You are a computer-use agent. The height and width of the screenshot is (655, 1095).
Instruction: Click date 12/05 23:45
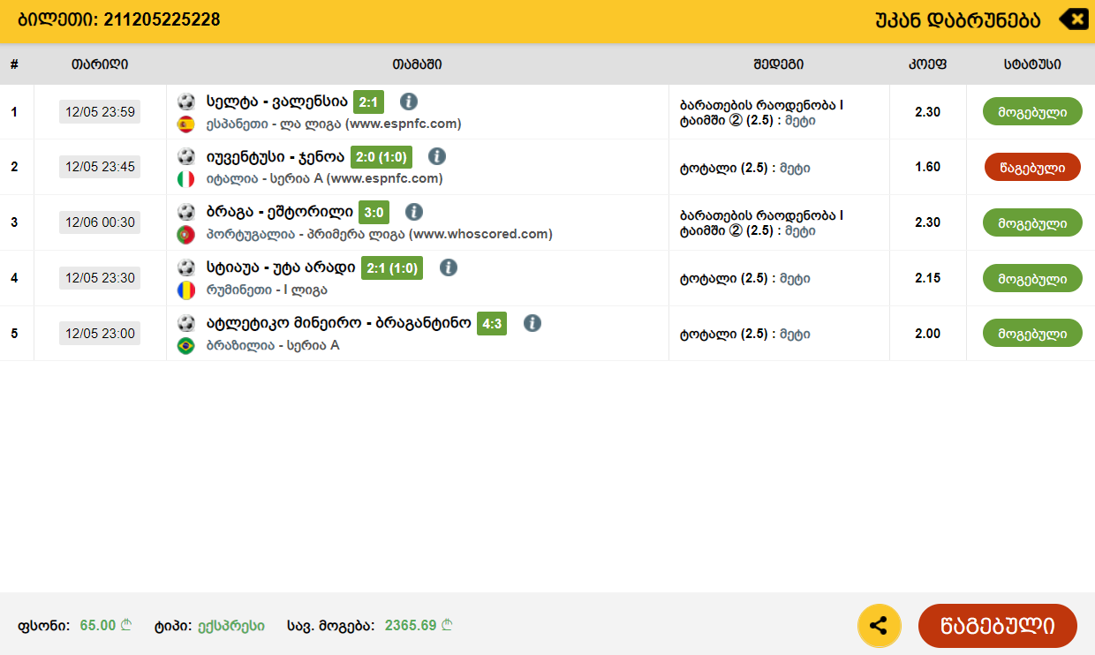(100, 167)
